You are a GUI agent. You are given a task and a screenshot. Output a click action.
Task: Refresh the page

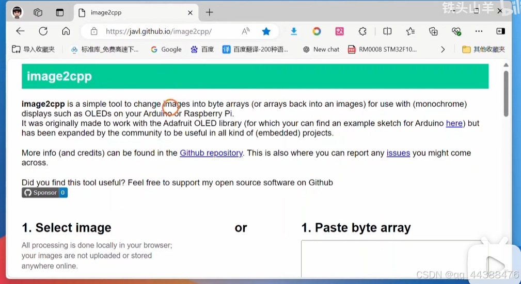point(43,31)
